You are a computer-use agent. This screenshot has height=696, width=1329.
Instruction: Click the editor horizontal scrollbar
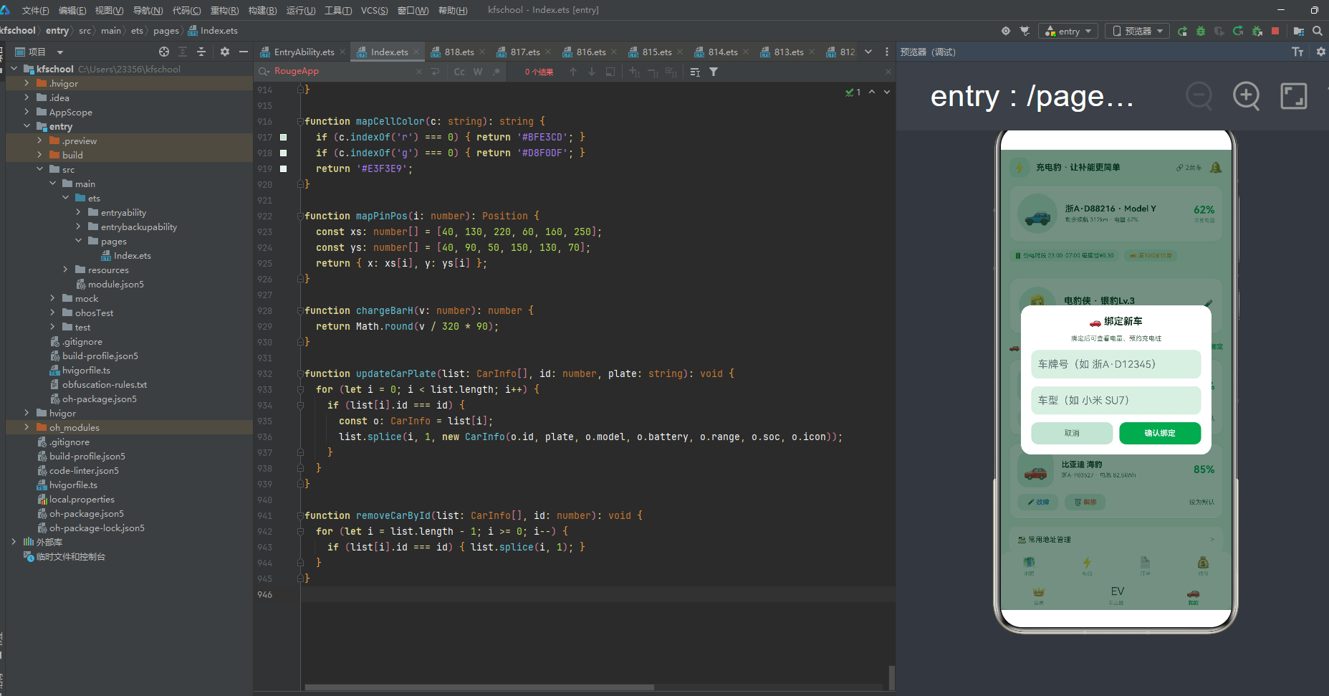480,687
